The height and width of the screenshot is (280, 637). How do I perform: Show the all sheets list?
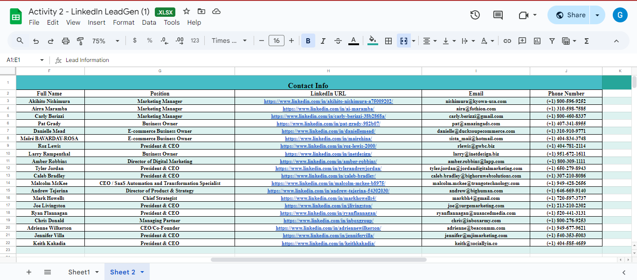pos(48,272)
